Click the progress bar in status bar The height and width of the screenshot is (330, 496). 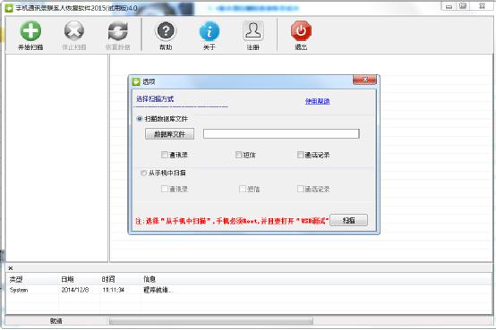click(x=211, y=321)
